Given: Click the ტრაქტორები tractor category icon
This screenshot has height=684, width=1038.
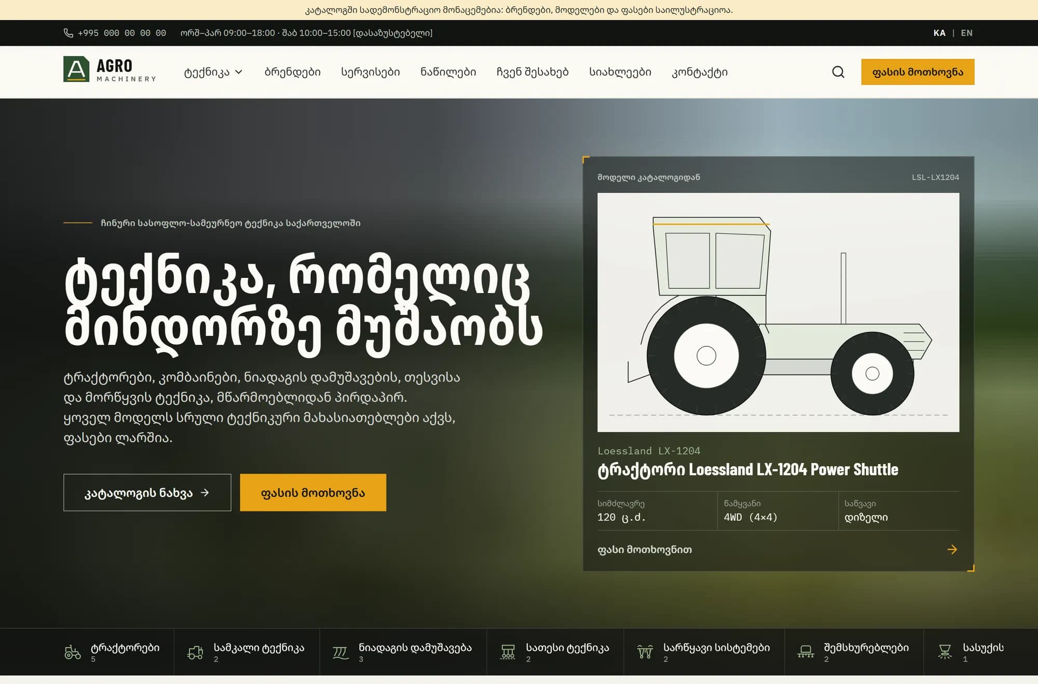Looking at the screenshot, I should [x=73, y=652].
